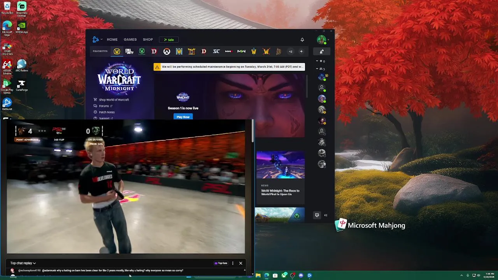This screenshot has height=280, width=498.
Task: Launch CurseForge from the desktop
Action: (x=22, y=85)
